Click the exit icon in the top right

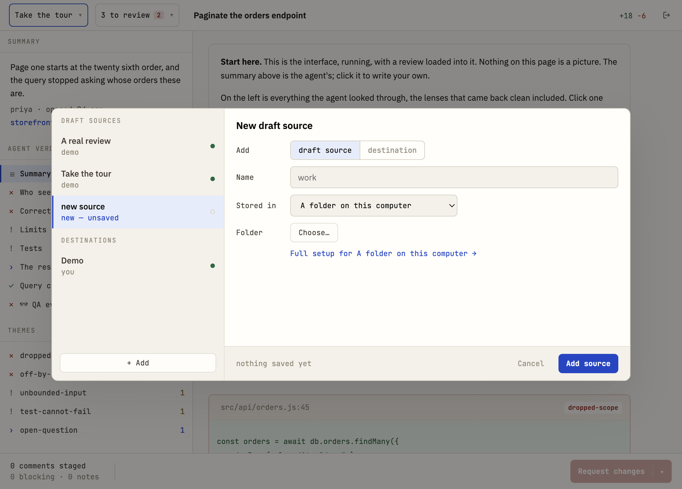[x=667, y=15]
